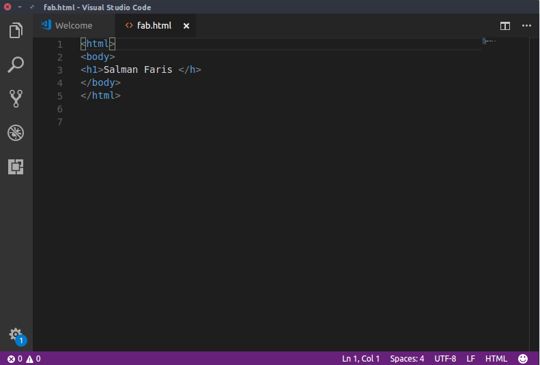The width and height of the screenshot is (540, 365).
Task: Click line number 6 in gutter
Action: 60,109
